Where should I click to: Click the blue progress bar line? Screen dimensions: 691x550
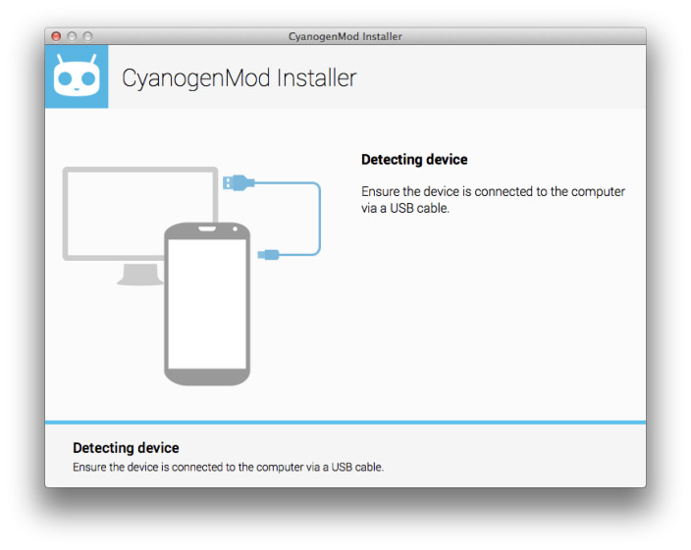[345, 423]
